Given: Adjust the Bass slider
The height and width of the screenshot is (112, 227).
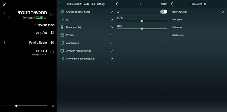Looking at the screenshot, I should [x=142, y=29].
